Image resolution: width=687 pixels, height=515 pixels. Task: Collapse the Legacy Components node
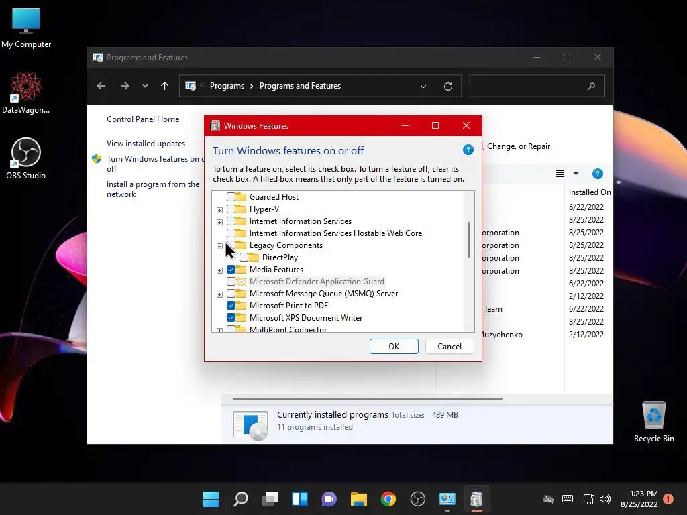point(219,246)
